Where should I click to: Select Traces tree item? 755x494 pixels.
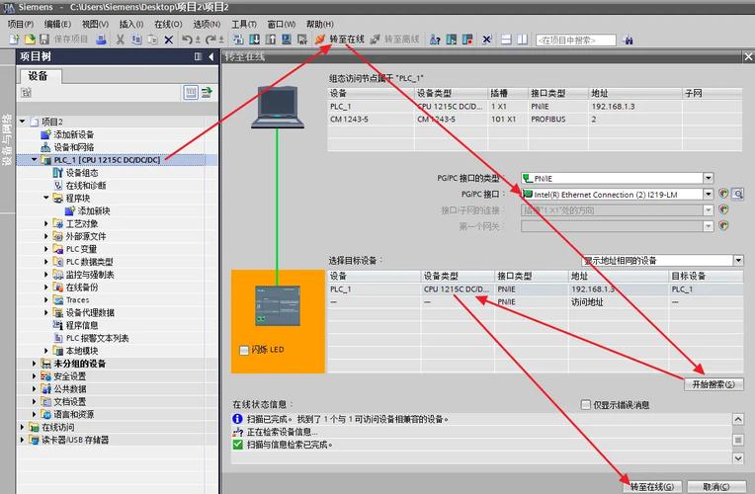click(x=77, y=300)
